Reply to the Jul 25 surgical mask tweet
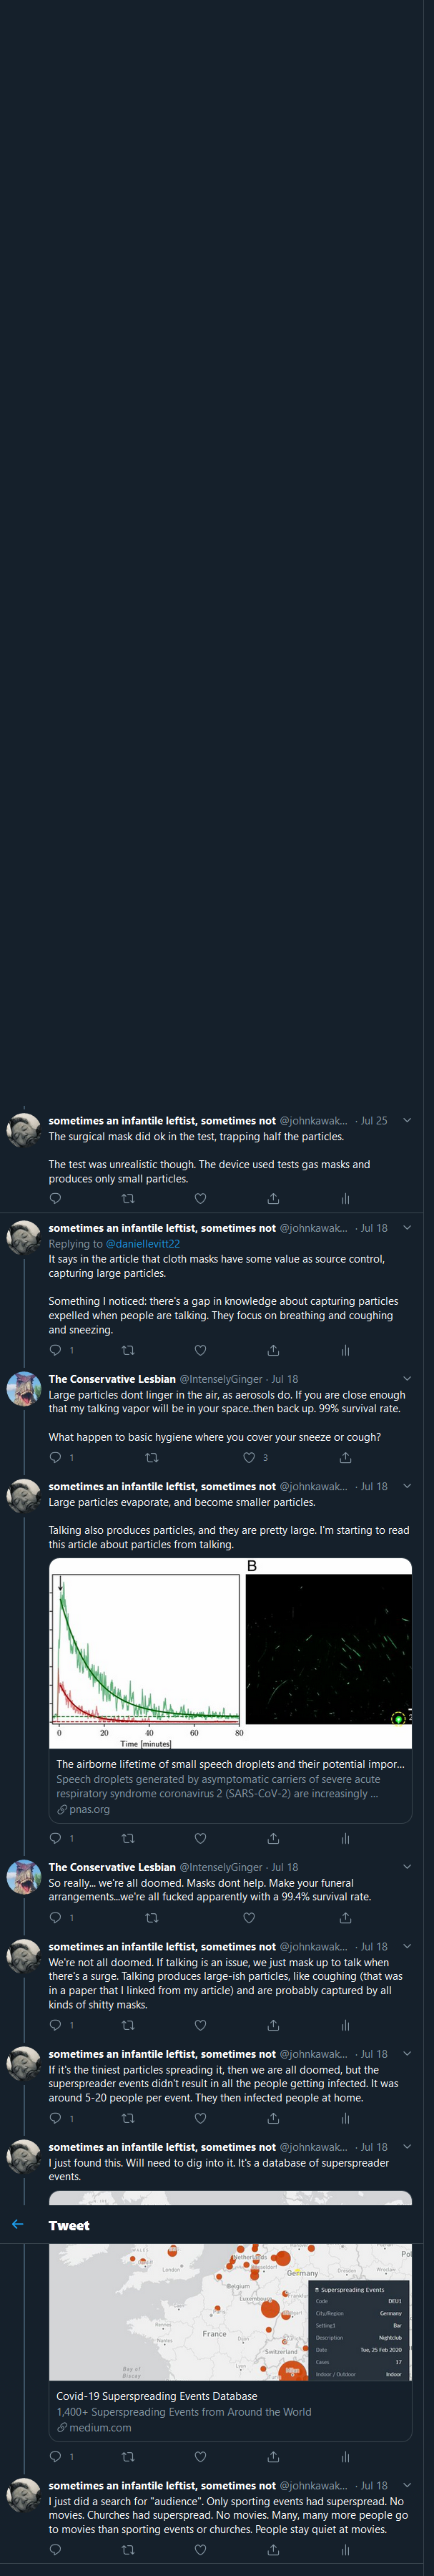 click(55, 1198)
